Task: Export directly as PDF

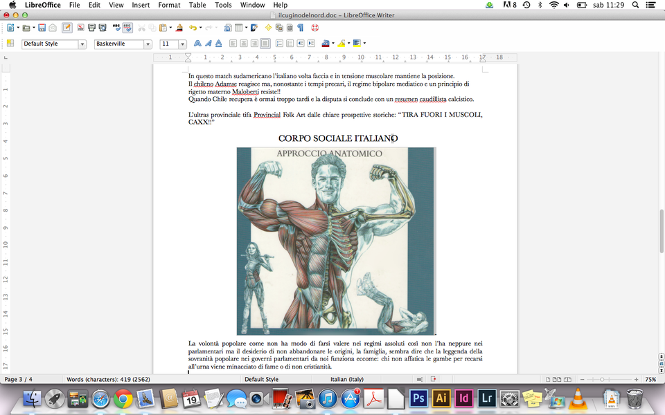Action: pos(81,28)
